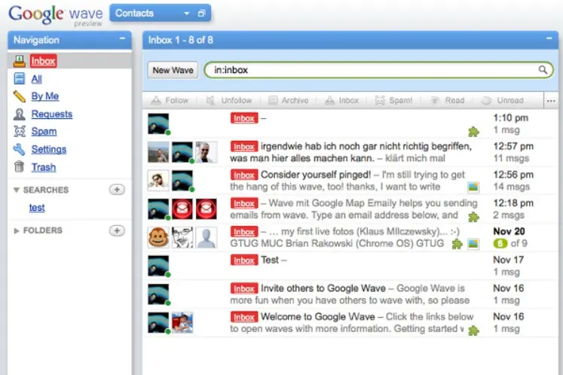Open the Test wave from Nov 17
This screenshot has width=563, height=375.
(x=352, y=266)
